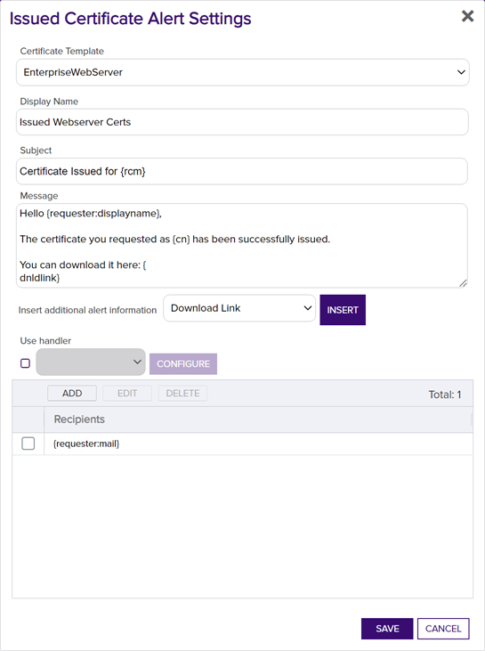485x651 pixels.
Task: Cancel the alert settings dialog
Action: [443, 629]
